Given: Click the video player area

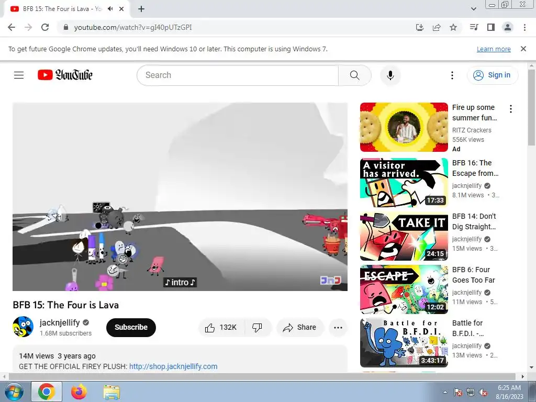Looking at the screenshot, I should (180, 197).
